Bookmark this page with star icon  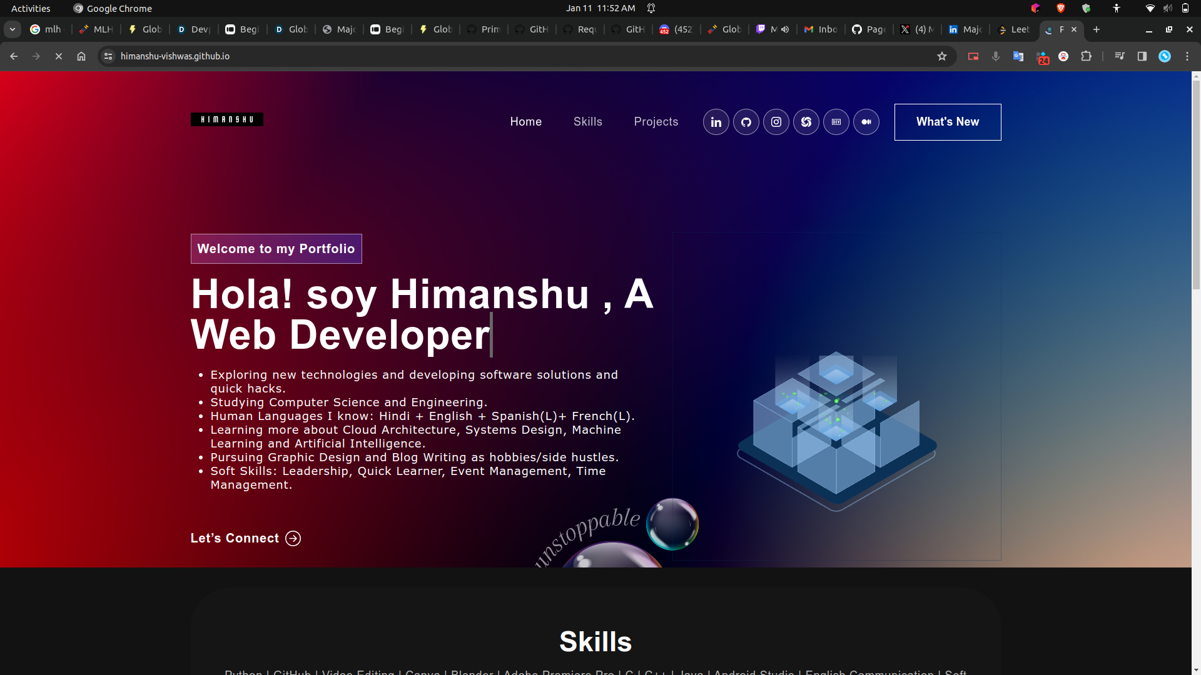(941, 56)
